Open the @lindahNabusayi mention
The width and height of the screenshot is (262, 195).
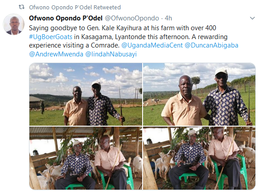click(x=111, y=54)
